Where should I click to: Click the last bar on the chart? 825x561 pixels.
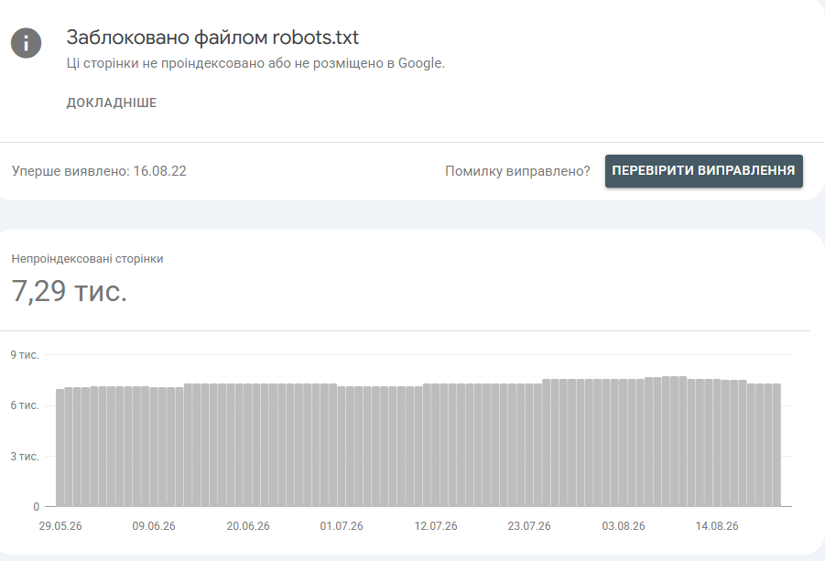coord(776,445)
